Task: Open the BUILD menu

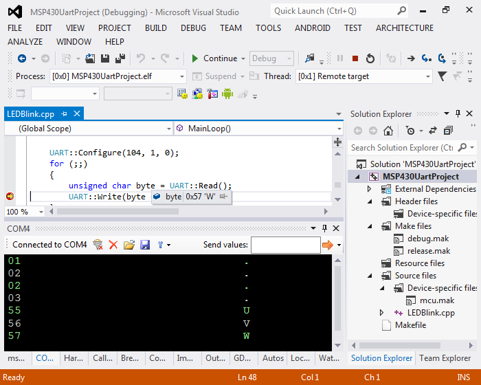Action: [x=156, y=28]
